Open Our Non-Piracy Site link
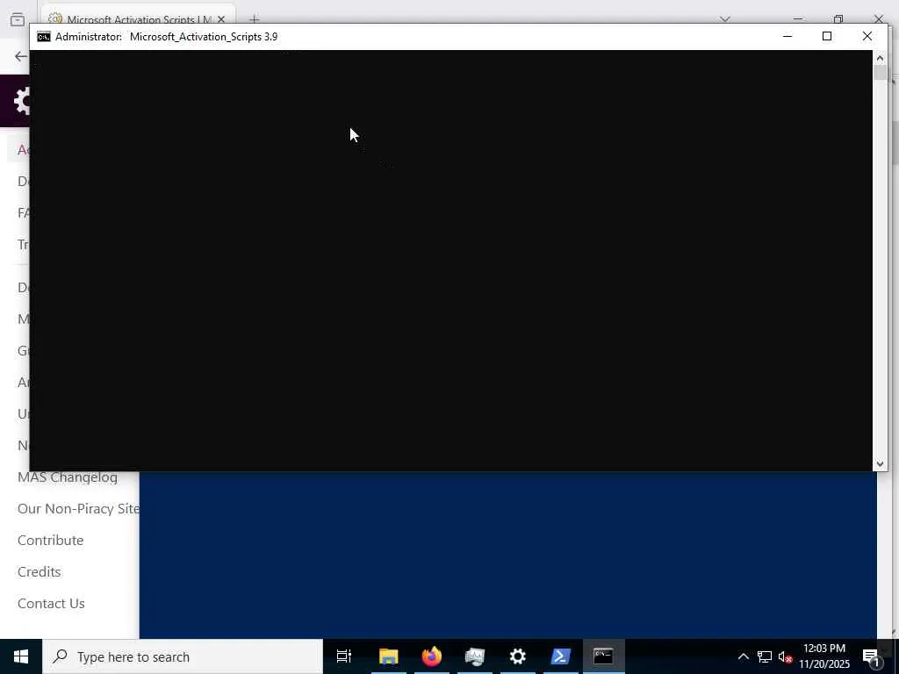Screen dimensions: 899x674 tap(78, 509)
